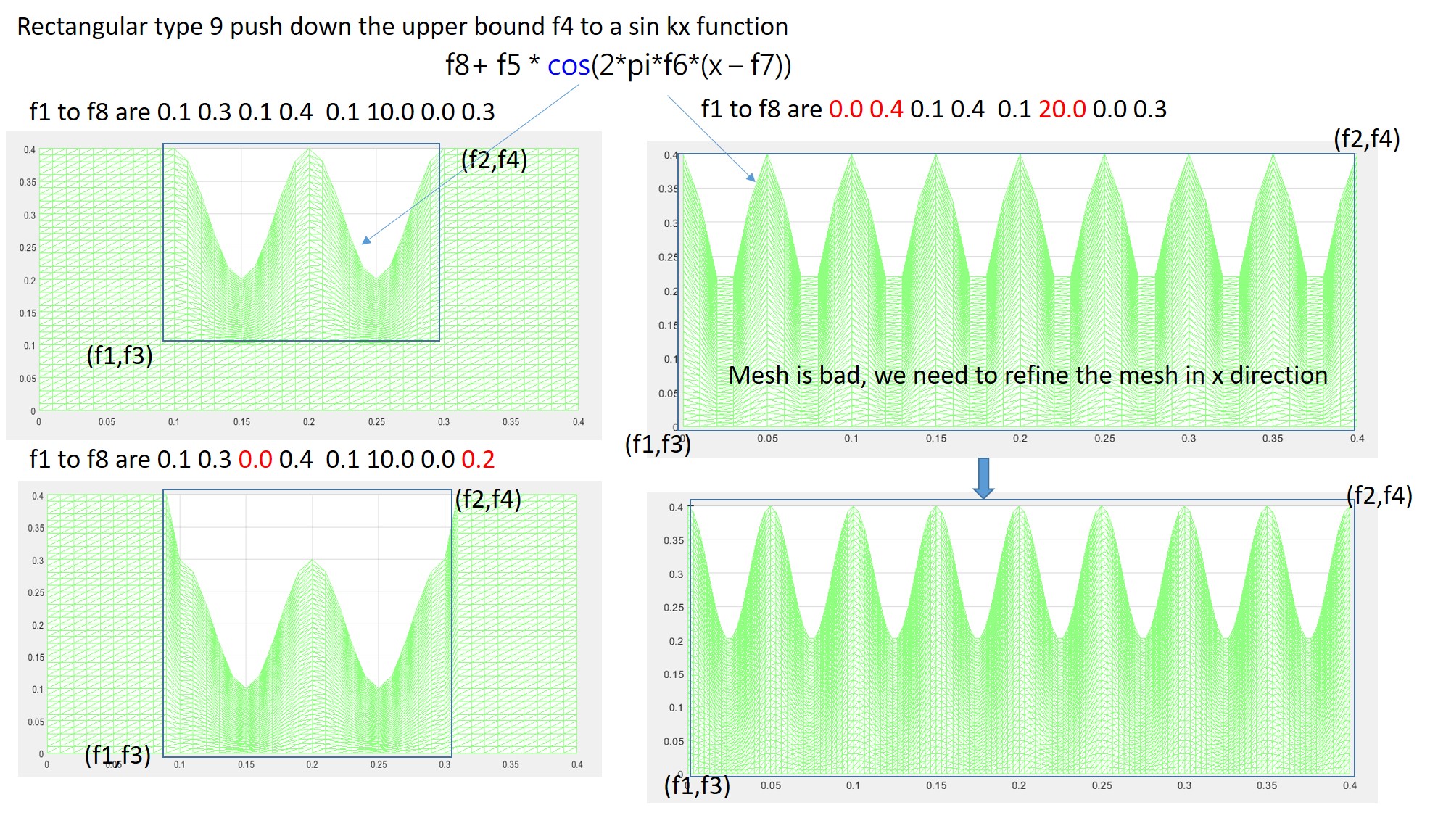Click '(f2,f4)' label on the refined eight-peak mesh plot
The image size is (1430, 818).
pos(1379,495)
